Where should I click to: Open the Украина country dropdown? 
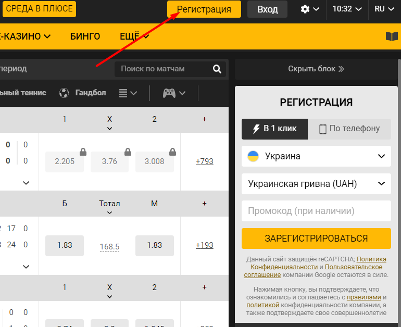pyautogui.click(x=316, y=156)
